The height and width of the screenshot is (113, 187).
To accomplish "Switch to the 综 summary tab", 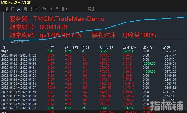I will pyautogui.click(x=6, y=9).
